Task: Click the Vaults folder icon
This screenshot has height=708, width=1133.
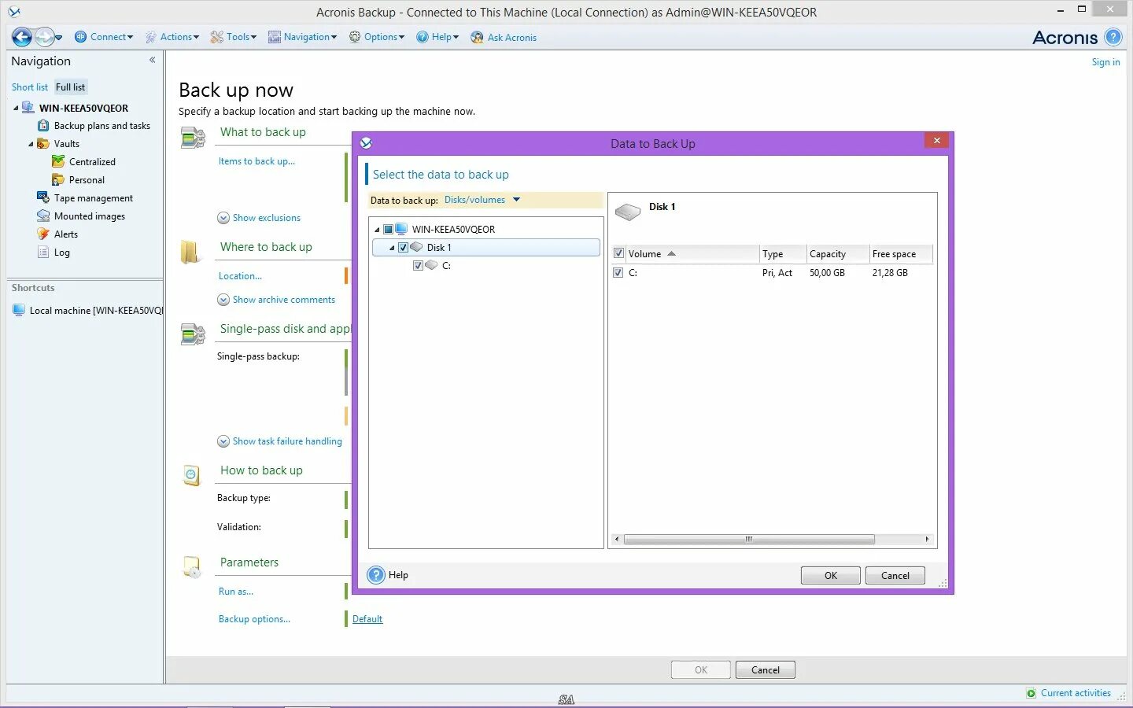Action: point(43,143)
